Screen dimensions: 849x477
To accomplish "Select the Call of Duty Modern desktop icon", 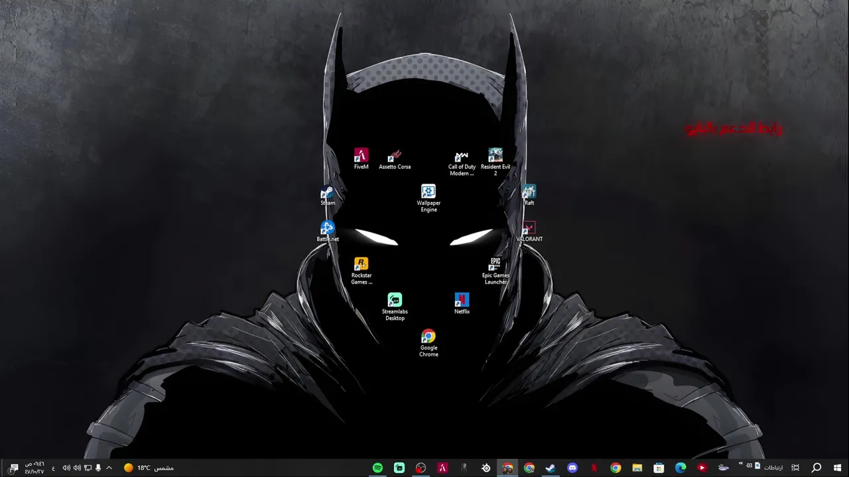I will (x=462, y=162).
